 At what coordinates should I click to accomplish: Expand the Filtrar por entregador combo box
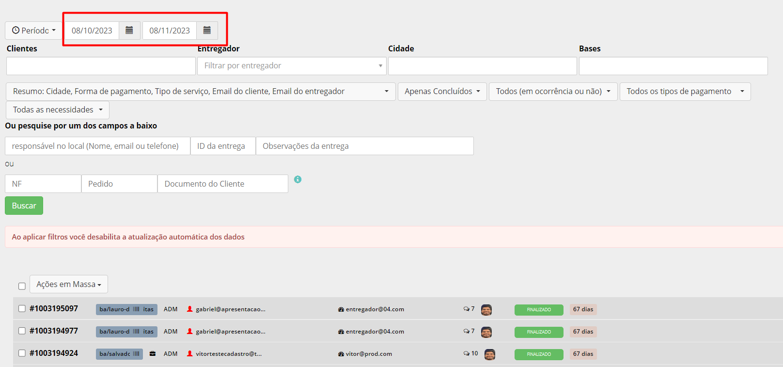[292, 66]
